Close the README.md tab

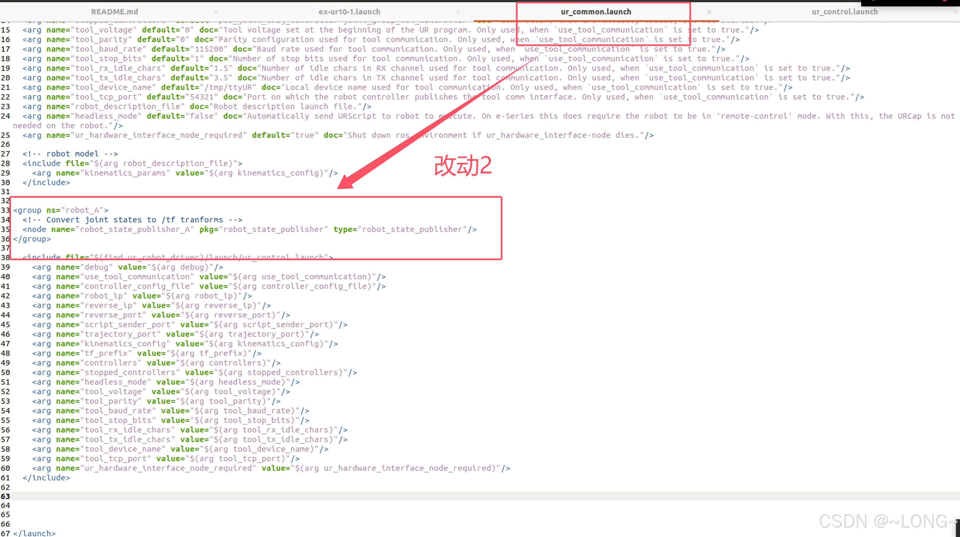point(216,12)
